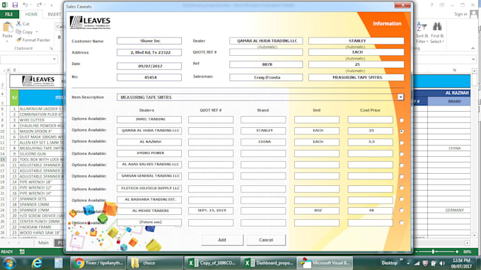Click the Cancel button

[x=266, y=240]
